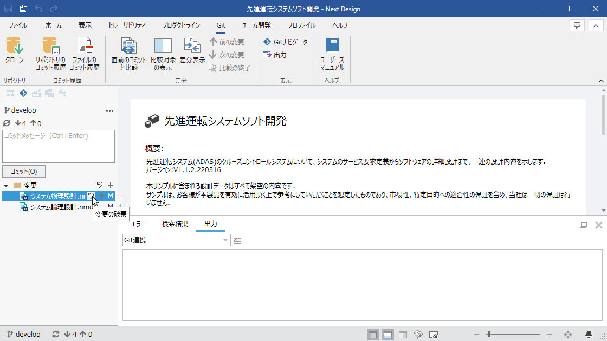607x341 pixels.
Task: Collapse the ribbon with the top-right chevron
Action: 596,25
